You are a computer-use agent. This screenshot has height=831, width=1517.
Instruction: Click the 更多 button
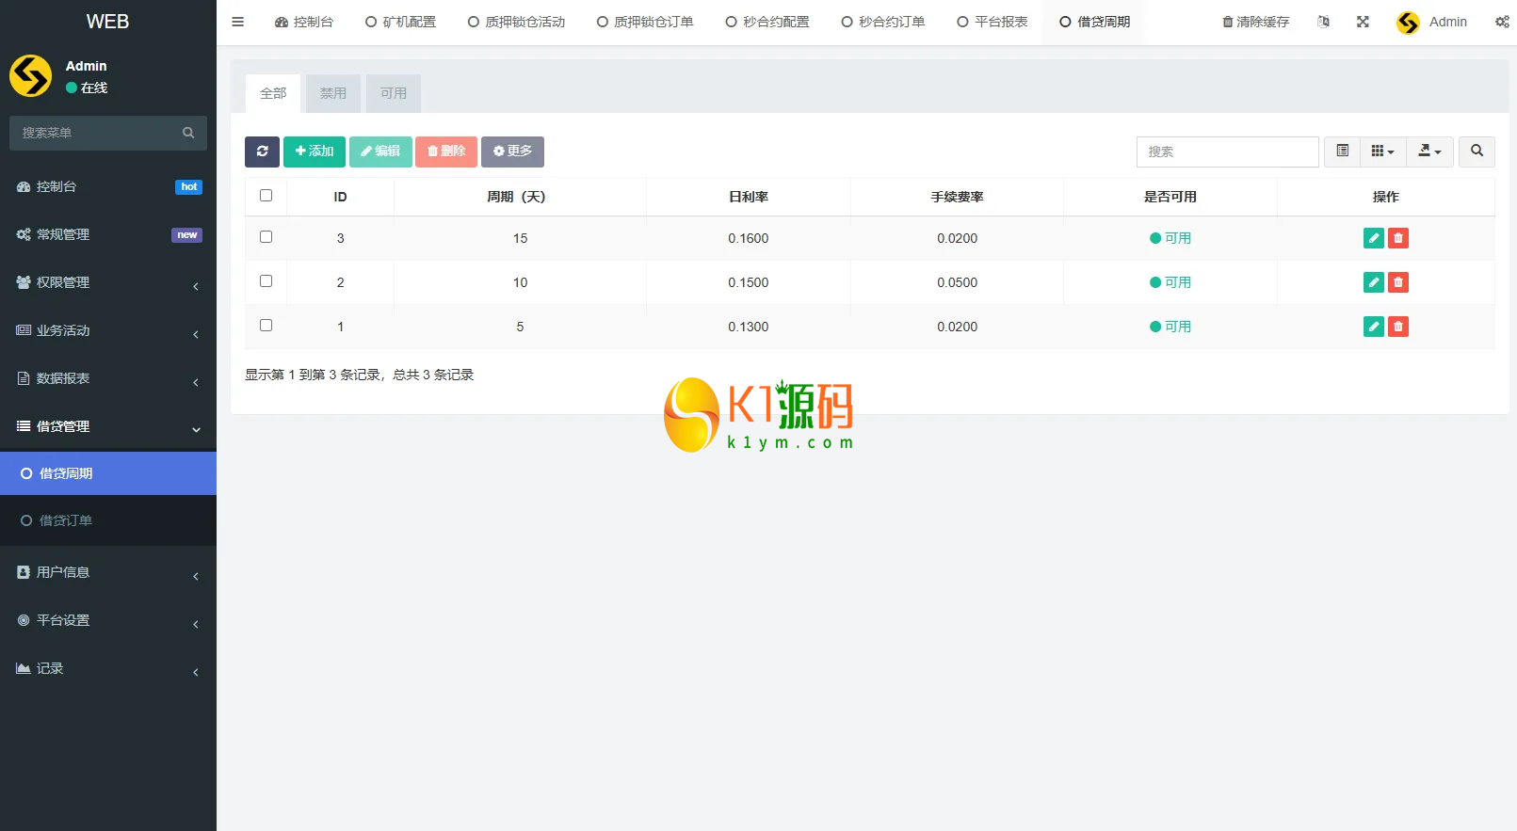coord(512,152)
